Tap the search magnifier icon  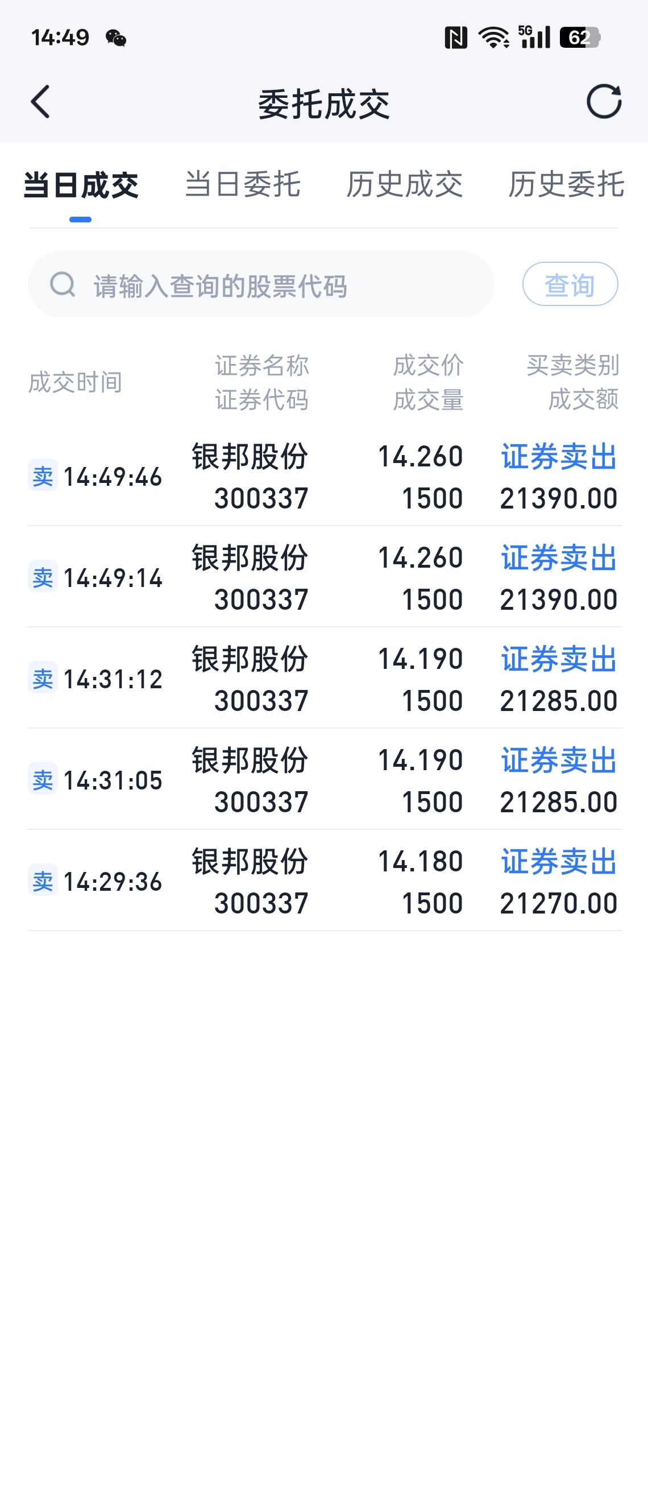(x=63, y=284)
